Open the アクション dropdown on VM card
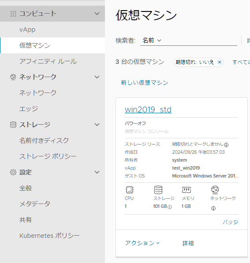This screenshot has width=250, height=263. tap(142, 243)
